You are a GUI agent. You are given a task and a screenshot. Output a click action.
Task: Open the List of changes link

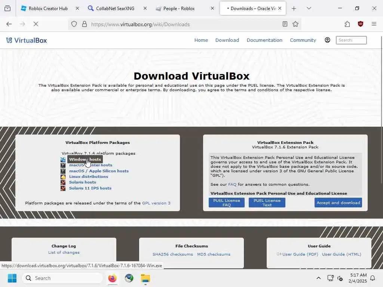tap(64, 252)
